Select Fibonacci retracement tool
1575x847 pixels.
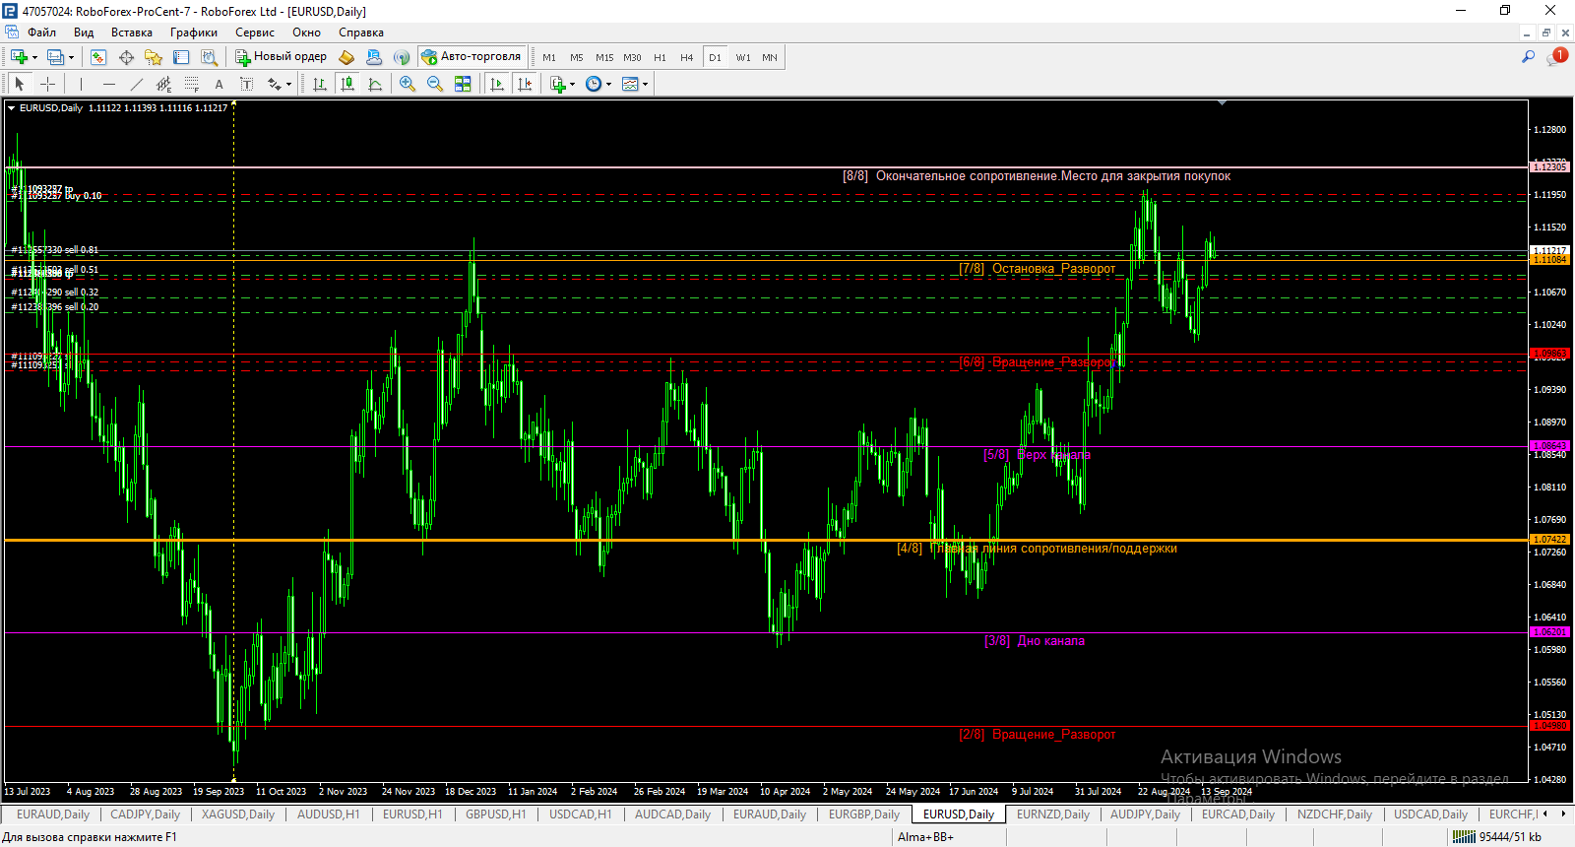[191, 84]
